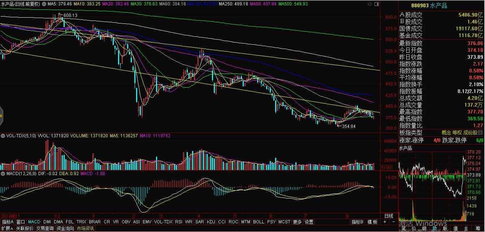
Task: Open the round dropdown beside 水产品(日线,前复权)
Action: (x=44, y=4)
